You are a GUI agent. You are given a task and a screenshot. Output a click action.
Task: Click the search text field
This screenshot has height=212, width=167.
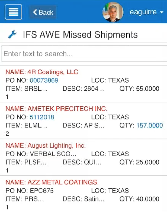(84, 54)
